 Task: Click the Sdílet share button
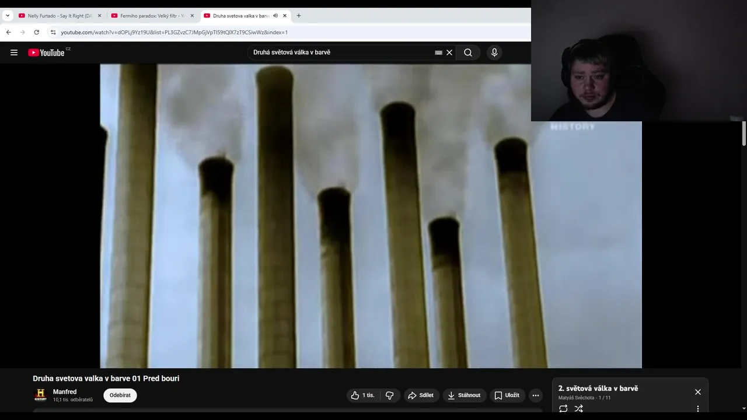point(421,395)
